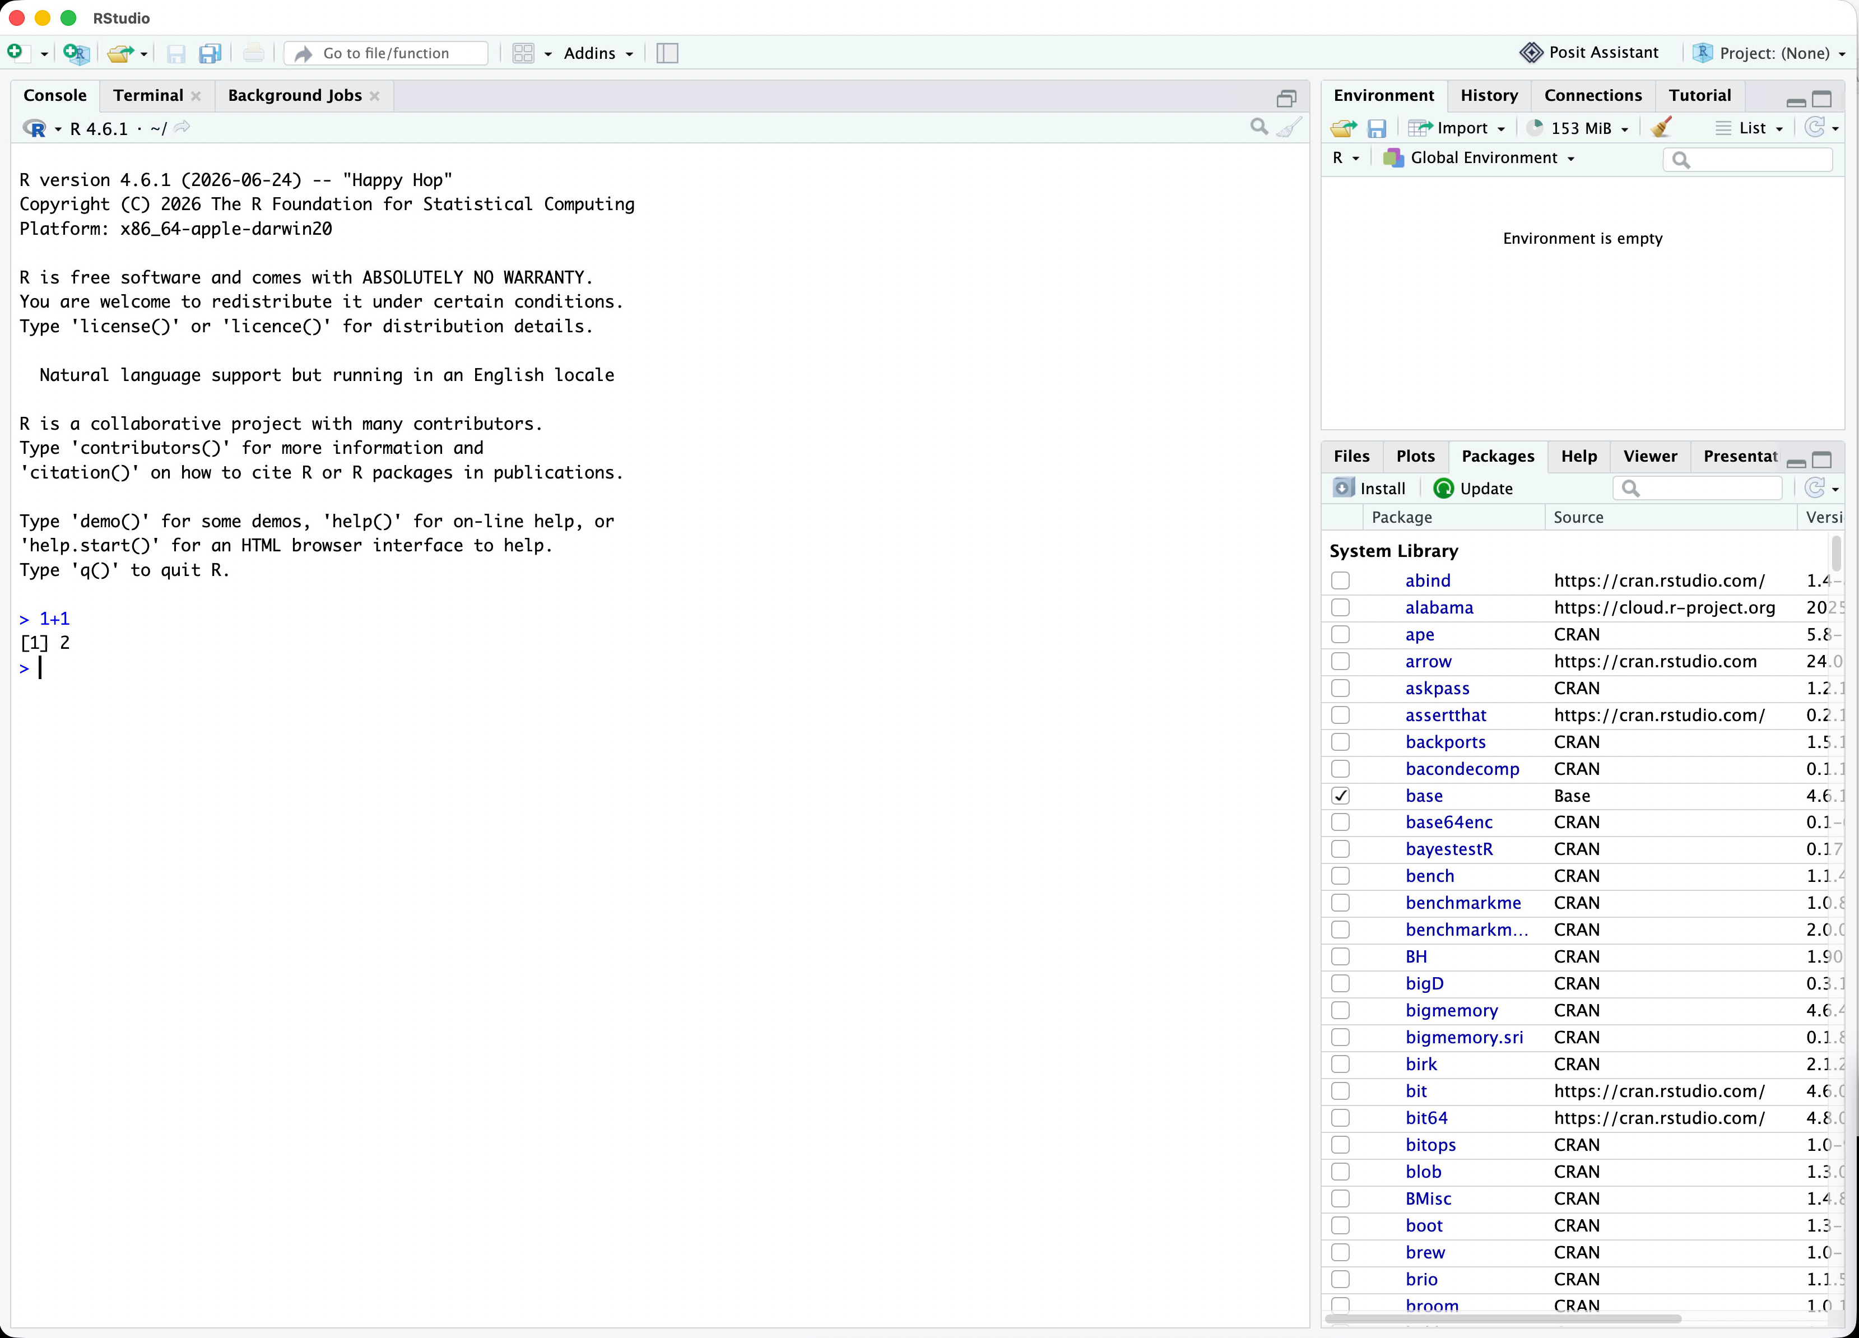Screen dimensions: 1859x1338
Task: Expand the Open recent files dropdown arrow
Action: [x=143, y=54]
